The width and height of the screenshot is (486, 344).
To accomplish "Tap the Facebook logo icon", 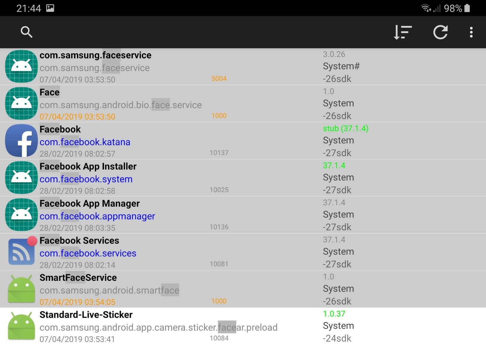I will click(x=21, y=141).
